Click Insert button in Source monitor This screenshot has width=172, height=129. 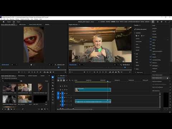click(x=45, y=72)
